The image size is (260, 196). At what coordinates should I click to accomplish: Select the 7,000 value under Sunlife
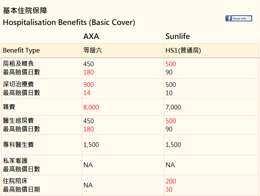[173, 107]
